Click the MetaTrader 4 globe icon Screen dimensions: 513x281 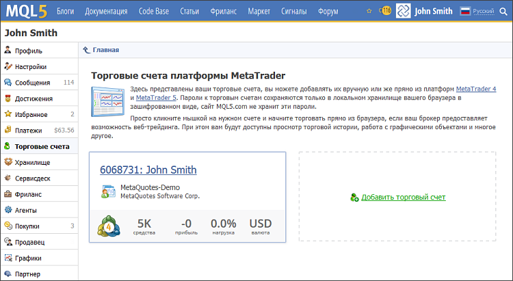click(109, 226)
